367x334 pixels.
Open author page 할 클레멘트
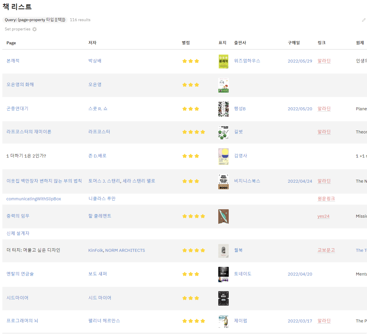[100, 216]
